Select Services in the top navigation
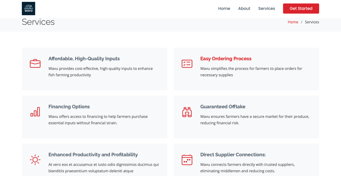This screenshot has width=341, height=176. [266, 9]
